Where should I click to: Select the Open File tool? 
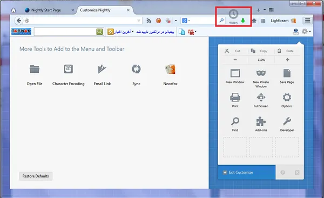[x=35, y=75]
